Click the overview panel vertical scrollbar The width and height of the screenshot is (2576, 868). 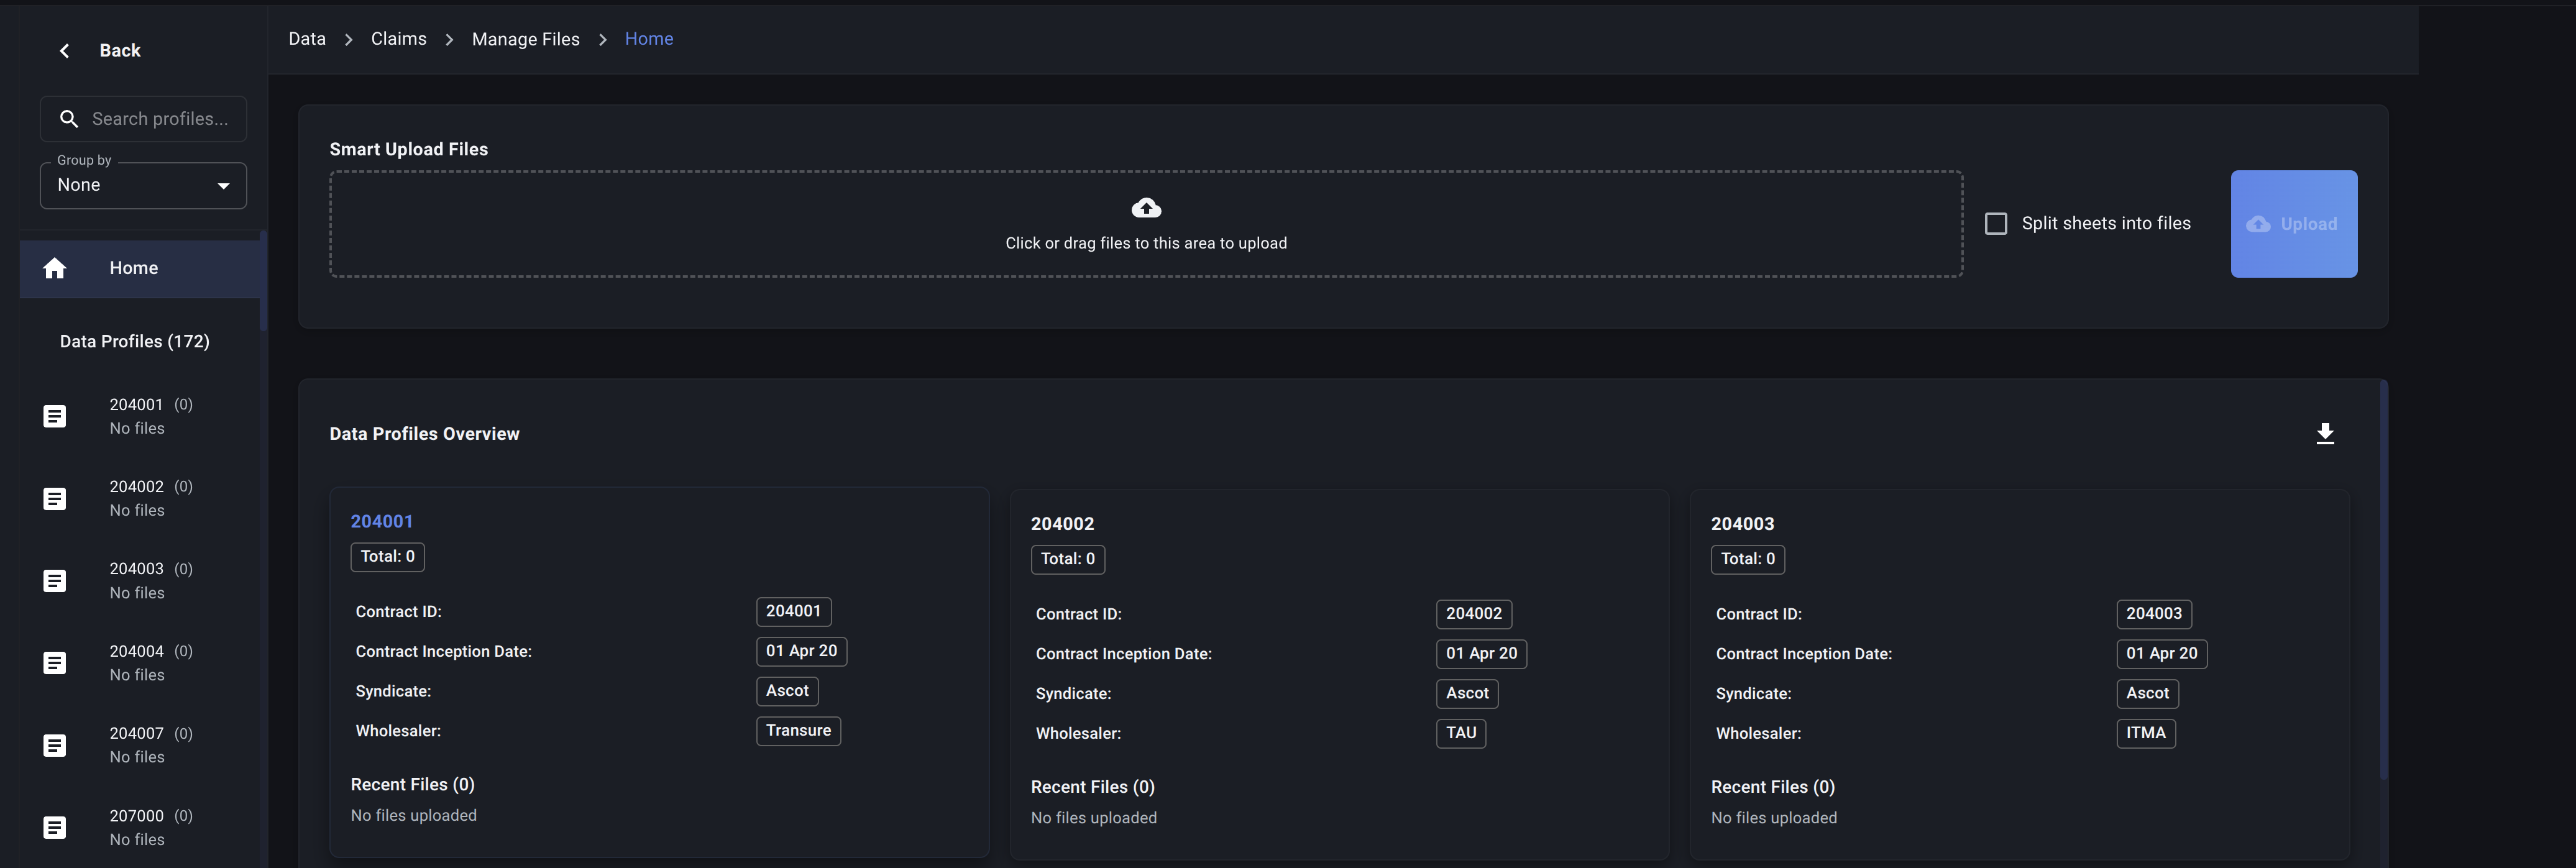(2383, 580)
